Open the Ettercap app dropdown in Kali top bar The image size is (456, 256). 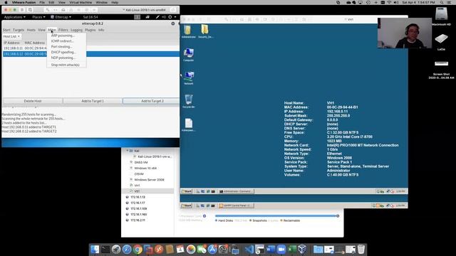pyautogui.click(x=61, y=17)
